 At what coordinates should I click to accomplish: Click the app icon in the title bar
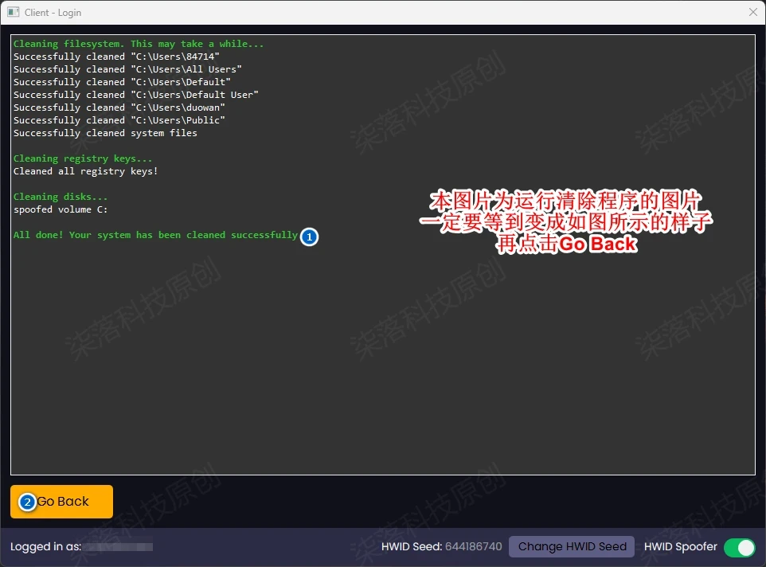(14, 12)
